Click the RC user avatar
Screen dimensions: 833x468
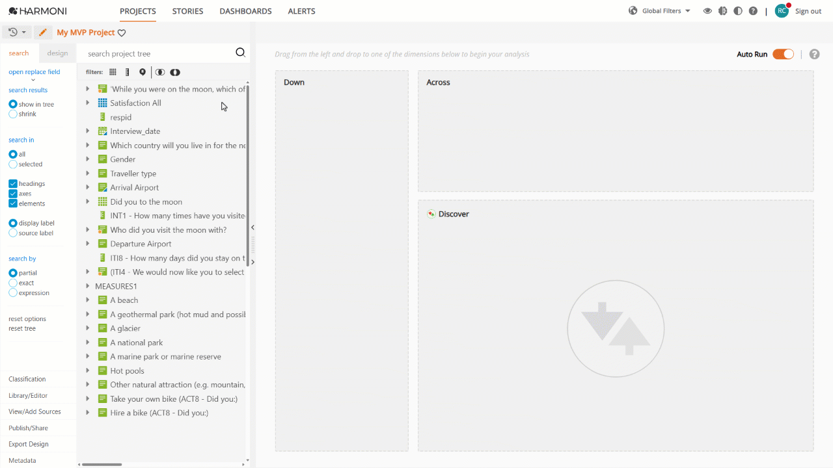coord(782,11)
